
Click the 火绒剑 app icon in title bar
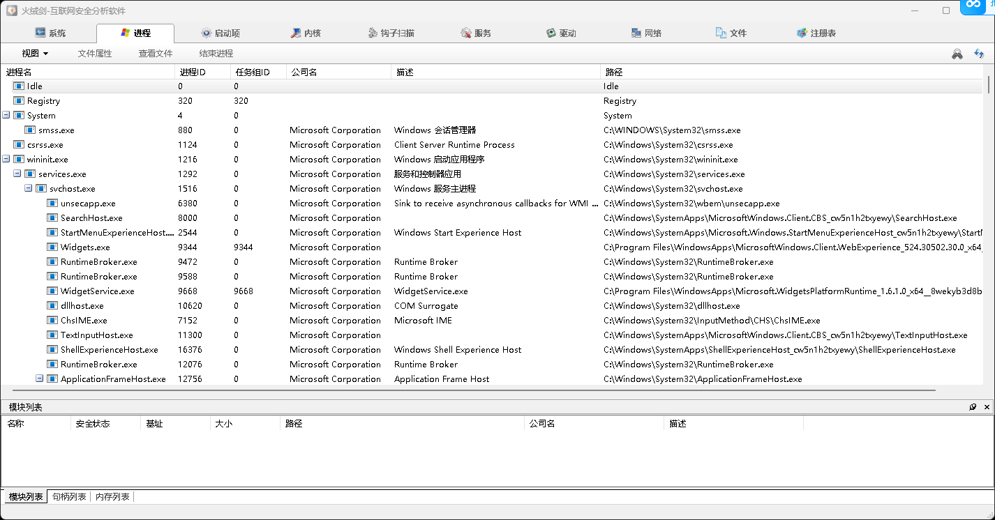click(12, 10)
